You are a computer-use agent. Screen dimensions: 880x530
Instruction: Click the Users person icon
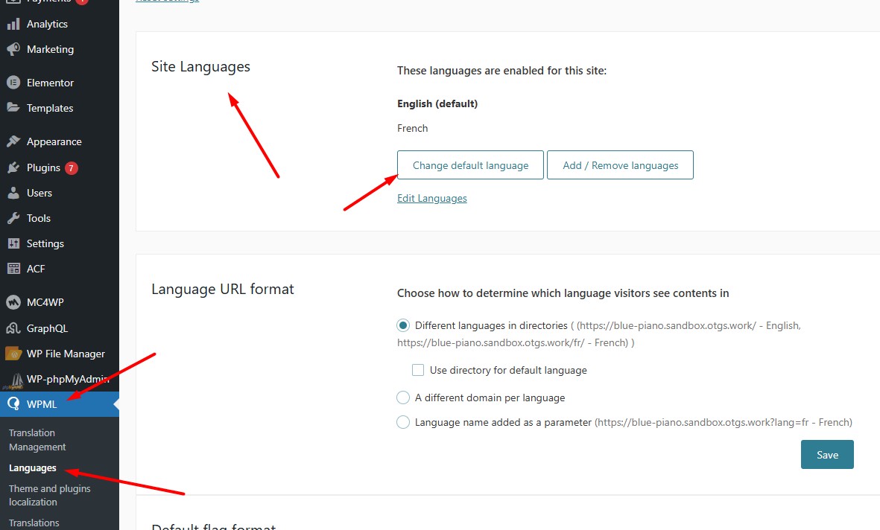tap(13, 193)
